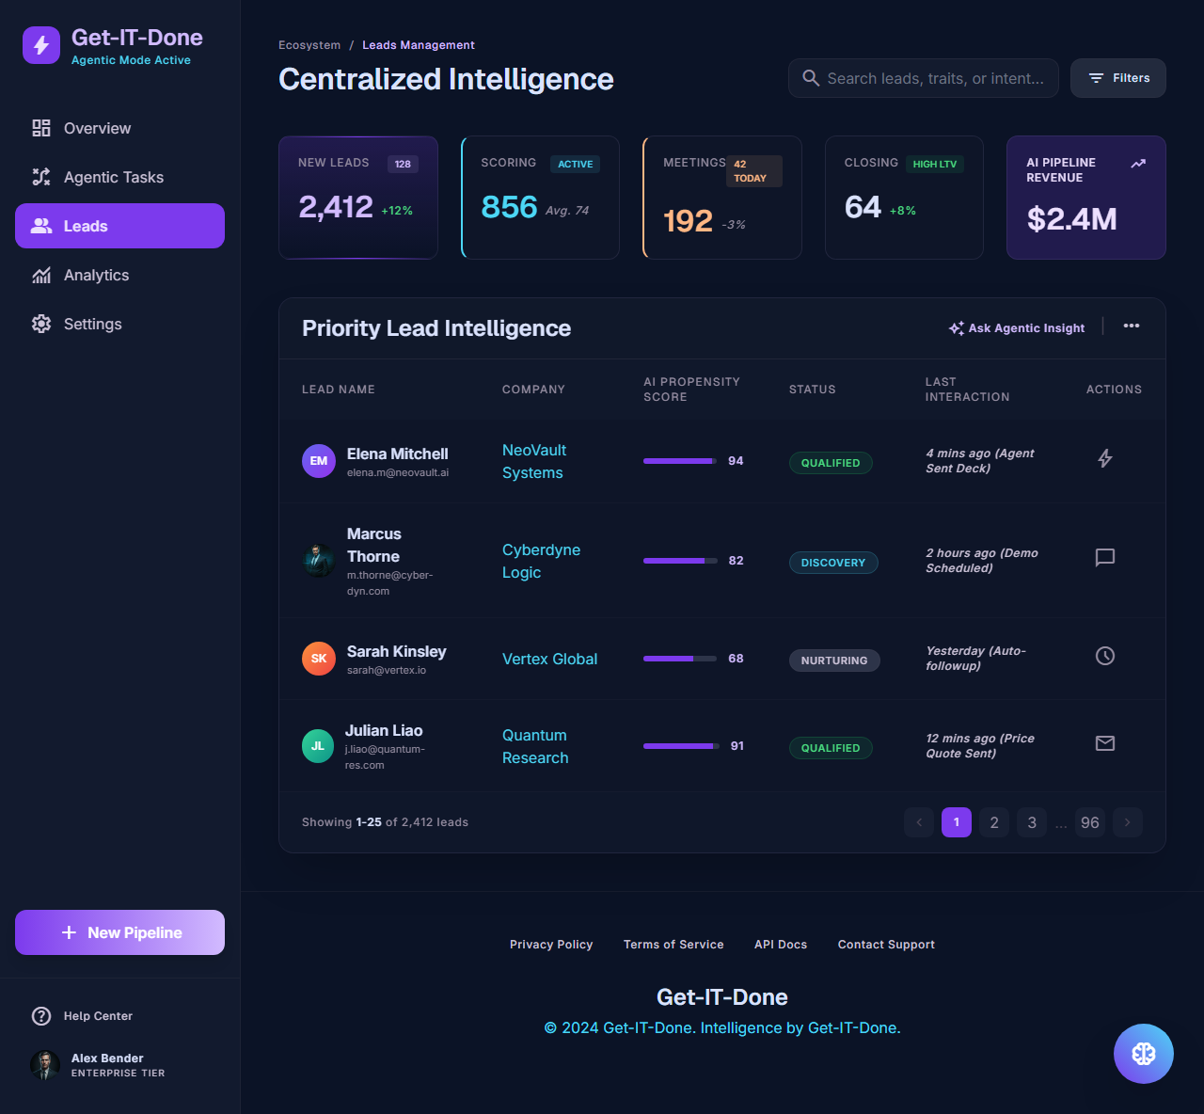Click the mail action for Julian Liao
1204x1114 pixels.
click(x=1105, y=743)
